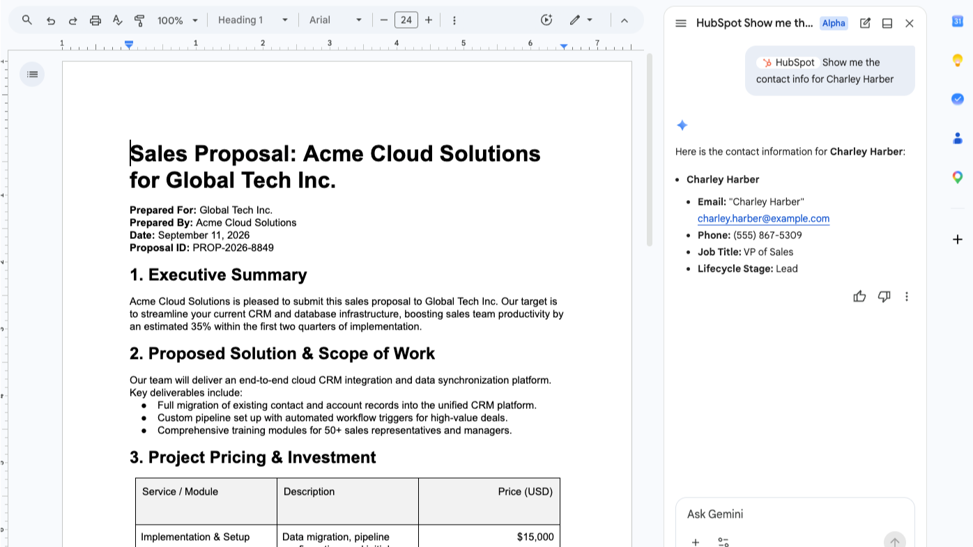Click the Gemini sparkle toolbar icon
The height and width of the screenshot is (547, 973).
click(x=546, y=20)
